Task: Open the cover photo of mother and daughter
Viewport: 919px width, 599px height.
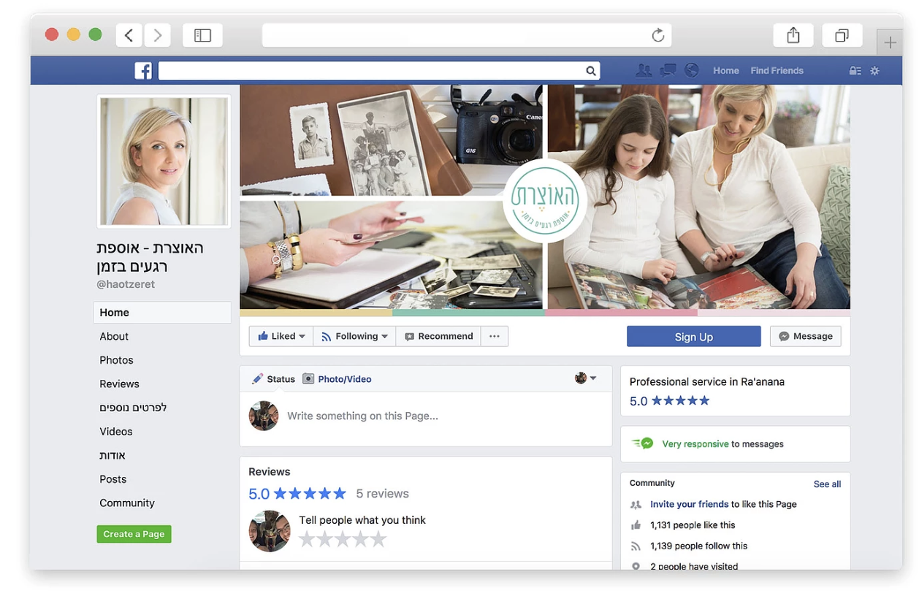Action: [x=699, y=197]
